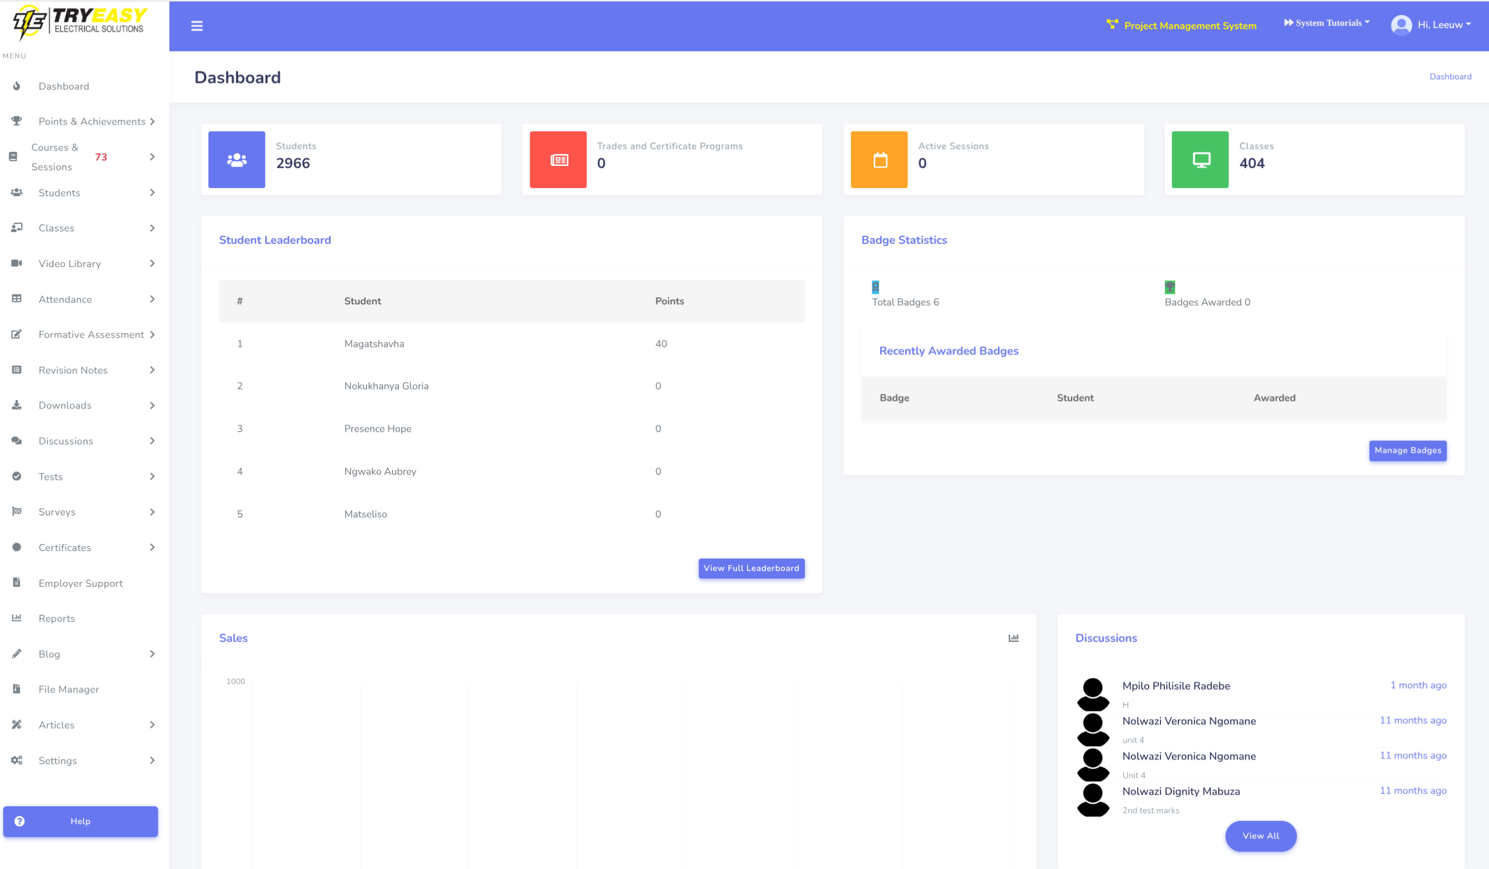The height and width of the screenshot is (869, 1489).
Task: Open the System Tutorials dropdown
Action: [1326, 23]
